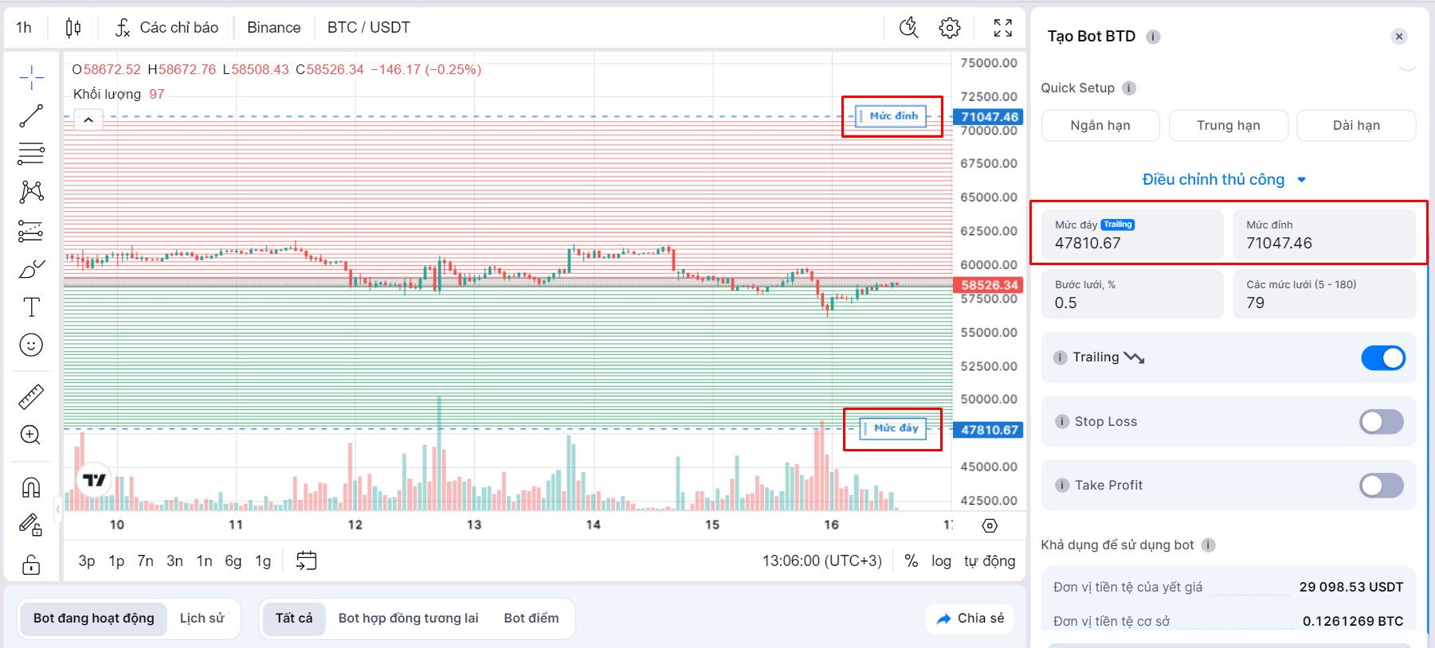Select the trend line drawing tool

[x=31, y=116]
